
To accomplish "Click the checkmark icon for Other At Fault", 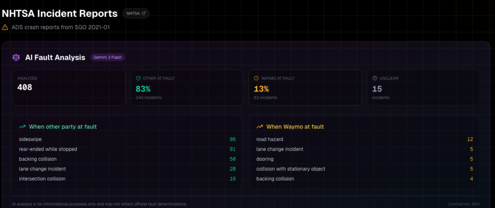I will pos(138,78).
